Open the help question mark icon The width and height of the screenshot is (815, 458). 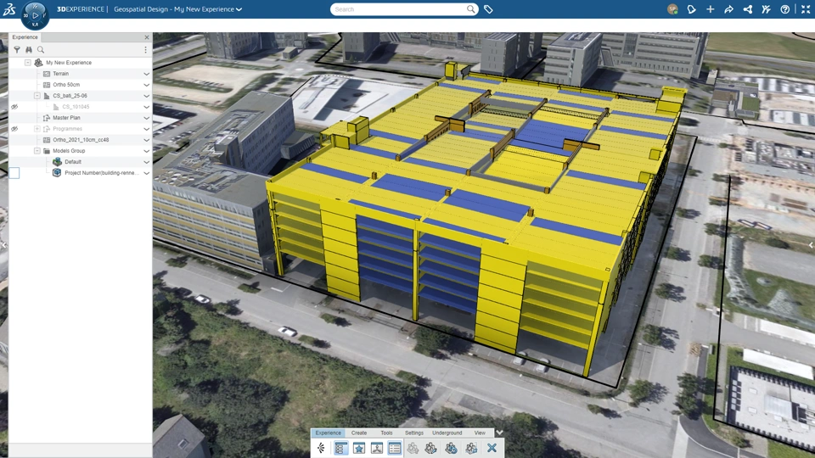pyautogui.click(x=784, y=9)
